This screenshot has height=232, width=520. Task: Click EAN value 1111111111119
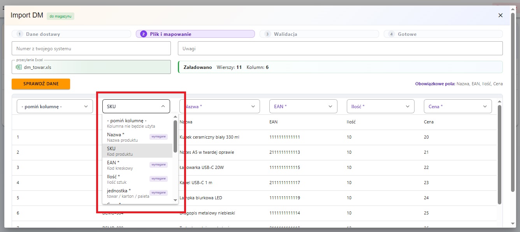285,198
